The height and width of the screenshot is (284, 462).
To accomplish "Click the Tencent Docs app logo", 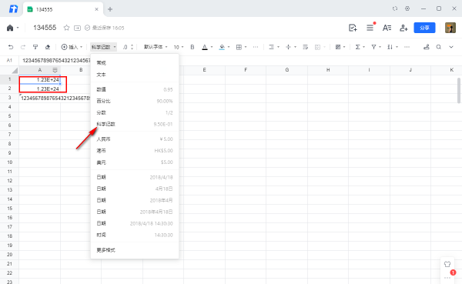I will pos(13,8).
